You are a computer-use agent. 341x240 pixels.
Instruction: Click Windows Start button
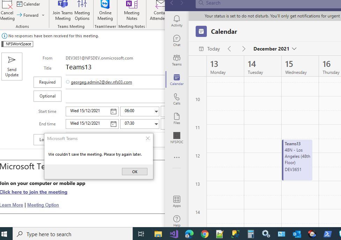[x=4, y=234]
